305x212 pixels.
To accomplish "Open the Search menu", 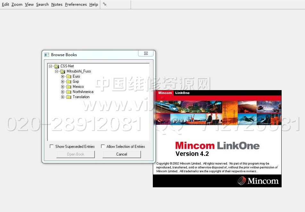I will pyautogui.click(x=42, y=4).
